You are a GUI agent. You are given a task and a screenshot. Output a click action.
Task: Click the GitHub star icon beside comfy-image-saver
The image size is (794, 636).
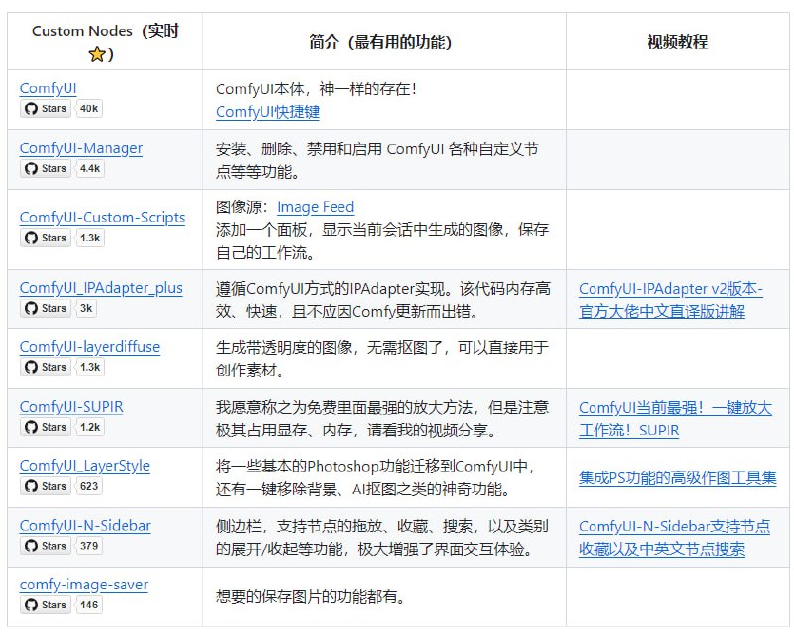tap(30, 605)
